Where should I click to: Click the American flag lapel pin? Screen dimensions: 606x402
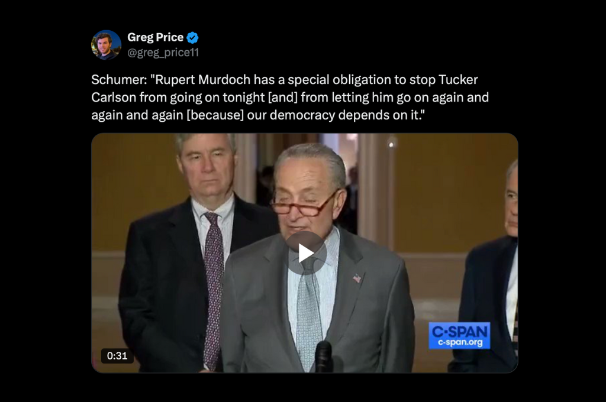coord(357,278)
